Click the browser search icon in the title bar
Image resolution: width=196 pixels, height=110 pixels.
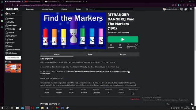(x=182, y=2)
